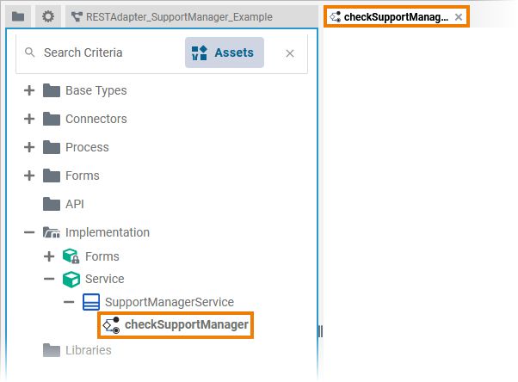Select the Connectors folder icon
518x382 pixels.
point(52,119)
